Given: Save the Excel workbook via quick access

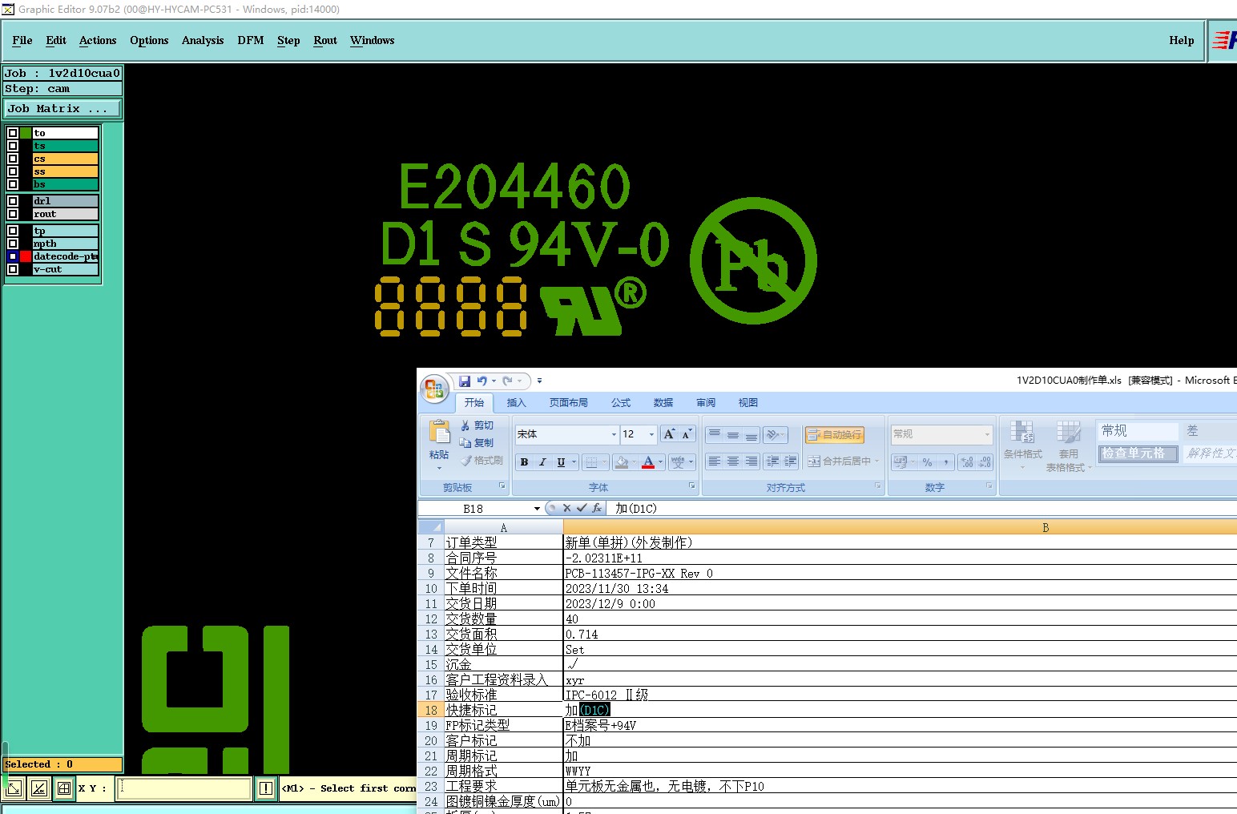Looking at the screenshot, I should click(x=465, y=381).
